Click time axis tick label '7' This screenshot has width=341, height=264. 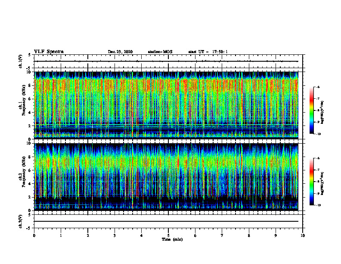[222, 236]
